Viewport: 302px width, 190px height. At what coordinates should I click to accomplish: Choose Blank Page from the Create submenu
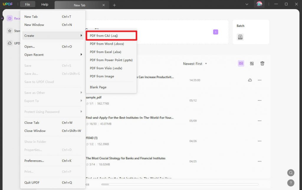98,87
